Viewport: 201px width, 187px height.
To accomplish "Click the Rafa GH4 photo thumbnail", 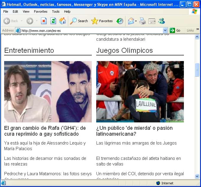I will pos(48,92).
